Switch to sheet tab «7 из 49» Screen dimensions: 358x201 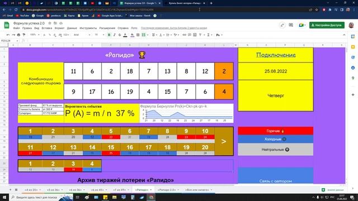[x=121, y=190]
